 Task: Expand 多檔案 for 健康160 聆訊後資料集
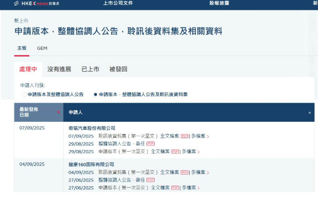click(x=200, y=172)
